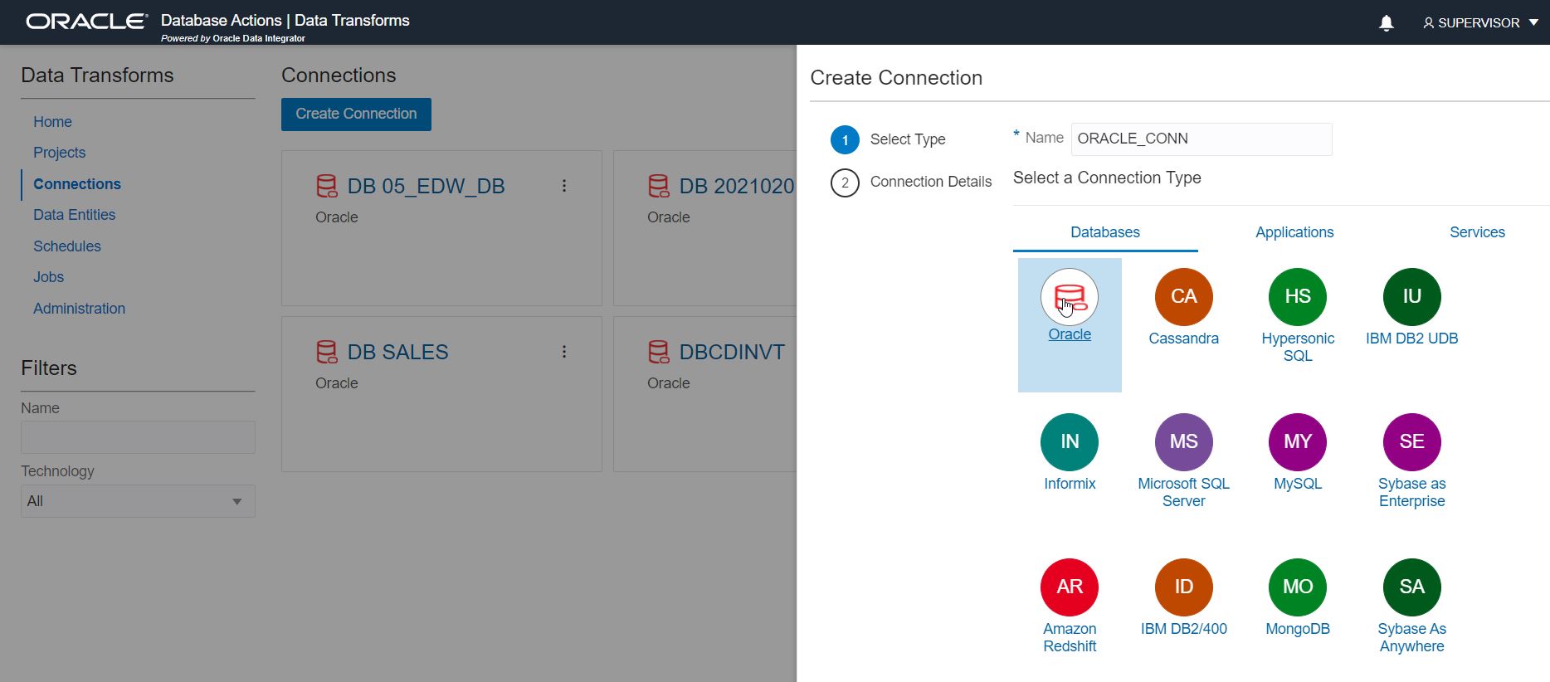Screen dimensions: 1550x682
Task: Pick the MongoDB connection icon
Action: point(1298,587)
